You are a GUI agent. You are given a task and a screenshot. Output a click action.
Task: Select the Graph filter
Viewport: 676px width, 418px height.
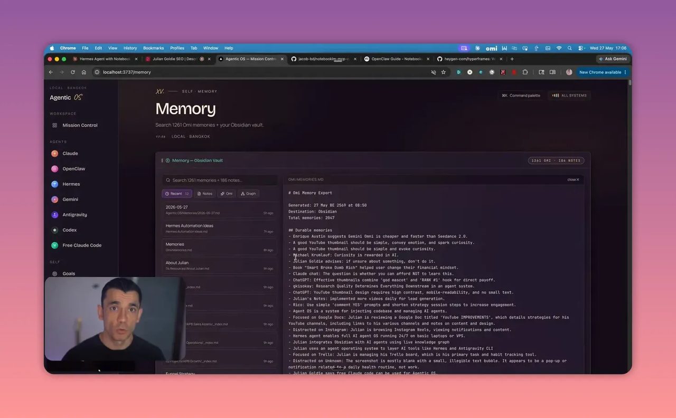[x=248, y=194]
